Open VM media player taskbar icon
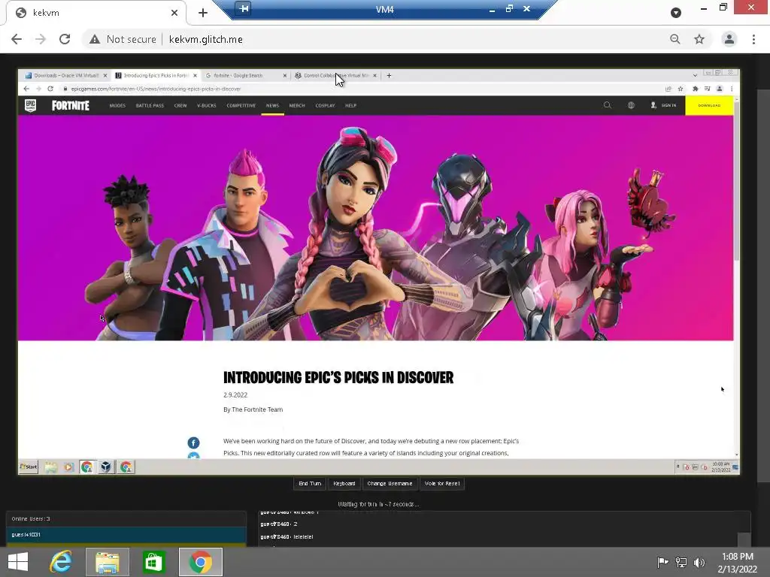The image size is (770, 577). (68, 467)
